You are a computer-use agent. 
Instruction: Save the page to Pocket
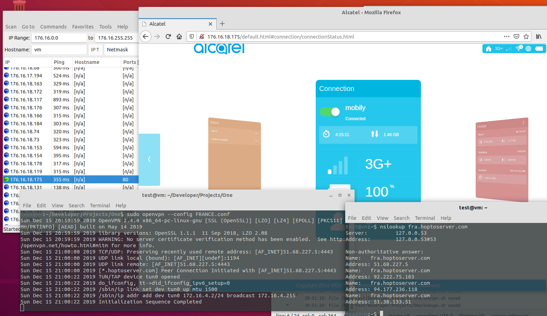pos(516,36)
